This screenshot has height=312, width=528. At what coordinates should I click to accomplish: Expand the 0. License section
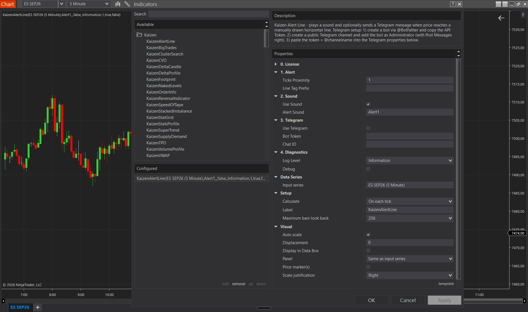pos(276,64)
